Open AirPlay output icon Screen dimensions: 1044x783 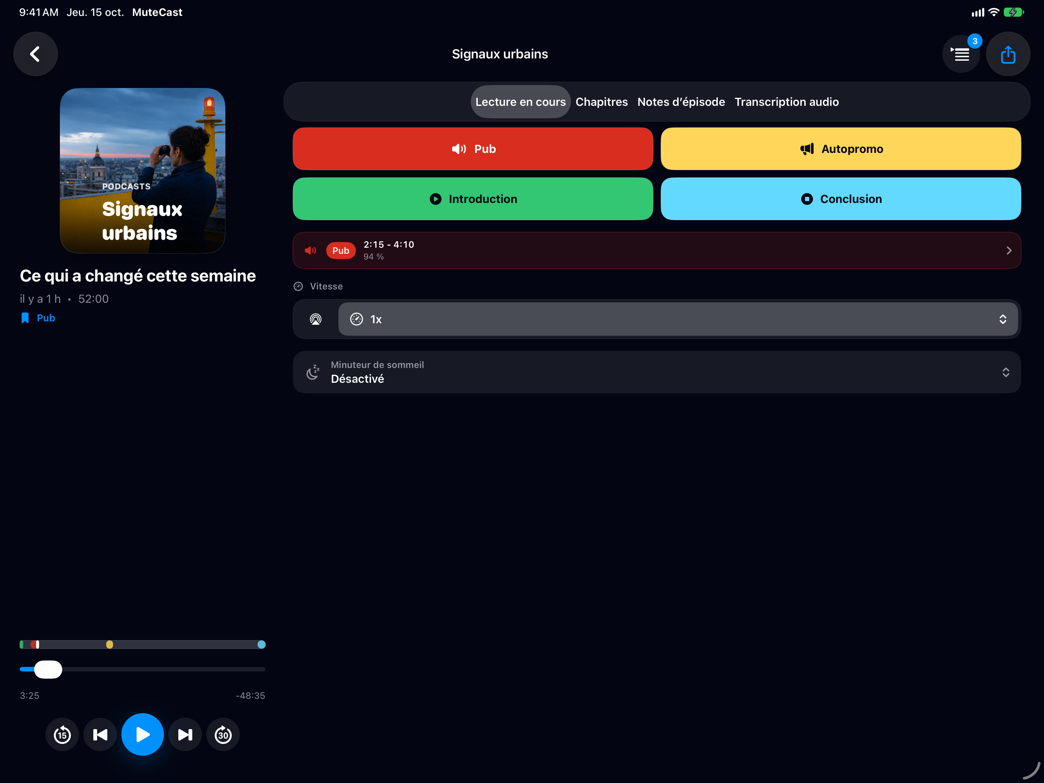pos(315,319)
